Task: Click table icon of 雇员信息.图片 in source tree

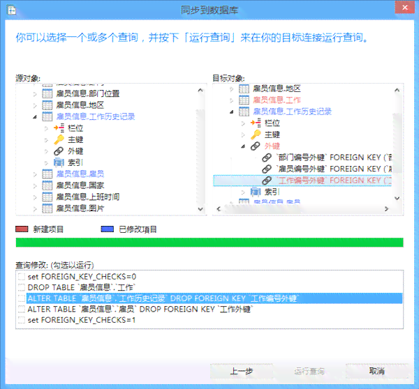Action: coord(47,208)
